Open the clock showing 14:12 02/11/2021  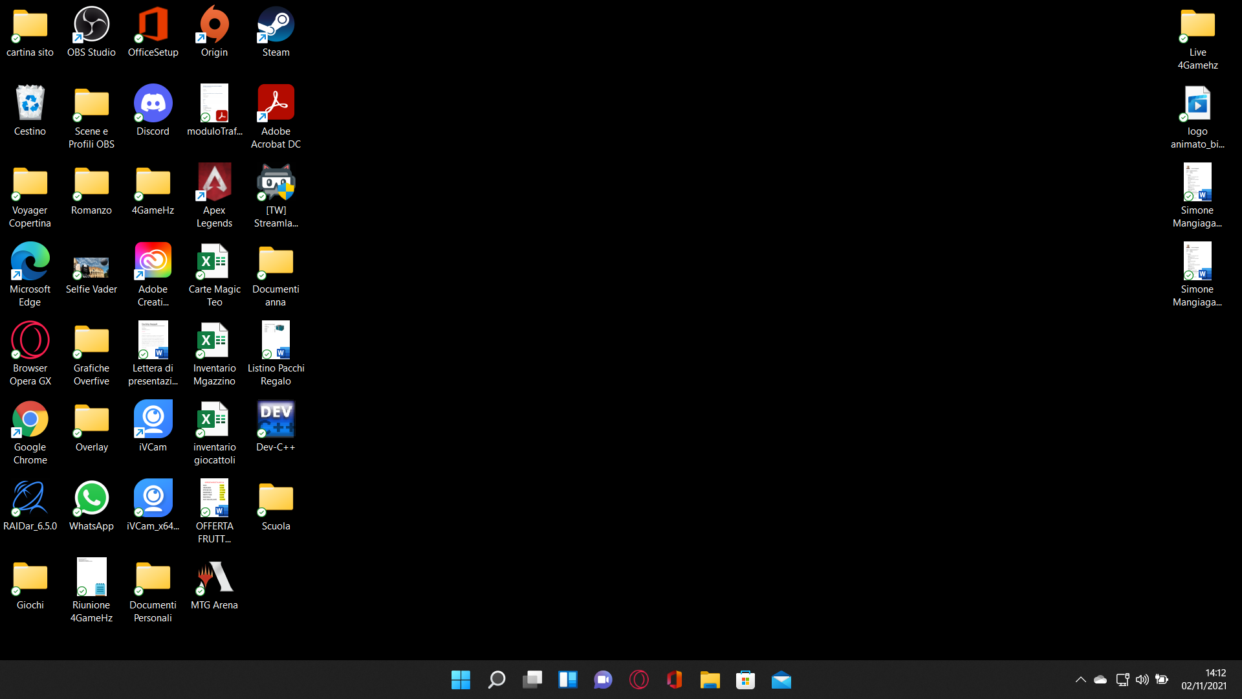(x=1204, y=680)
